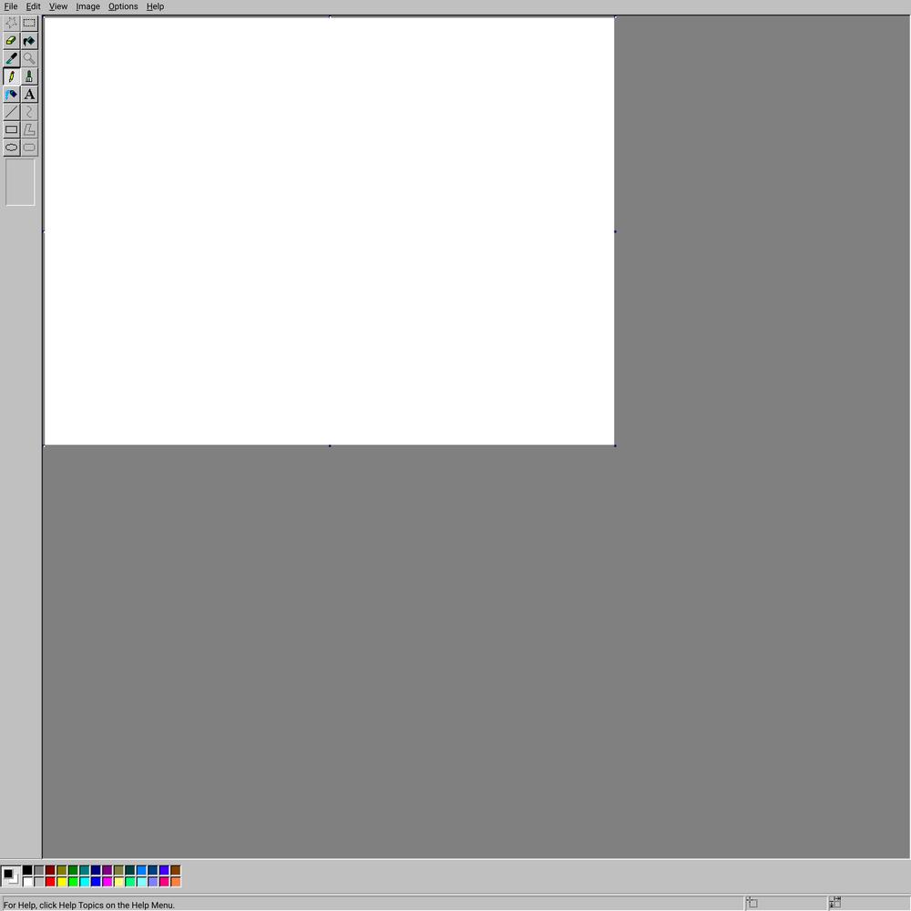911x911 pixels.
Task: Choose the orange swatch
Action: coord(176,881)
